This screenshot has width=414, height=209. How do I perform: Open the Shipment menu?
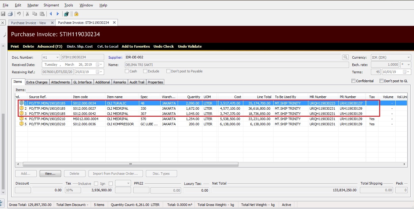(x=51, y=5)
